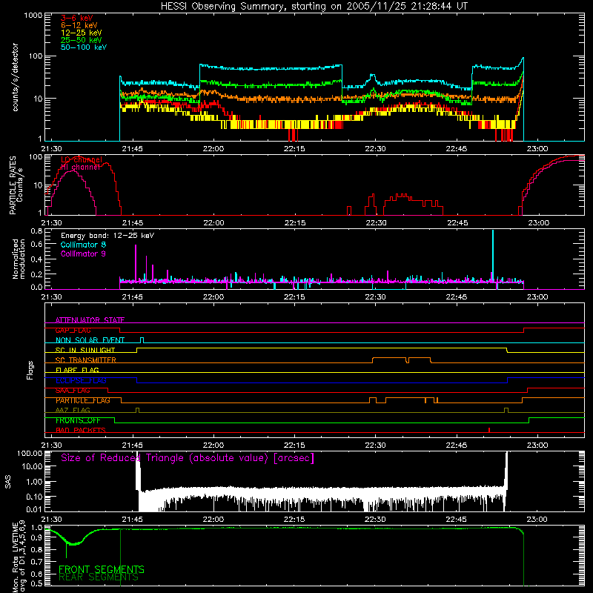Click the NON_SOLAR_EVENT flag label

click(90, 340)
